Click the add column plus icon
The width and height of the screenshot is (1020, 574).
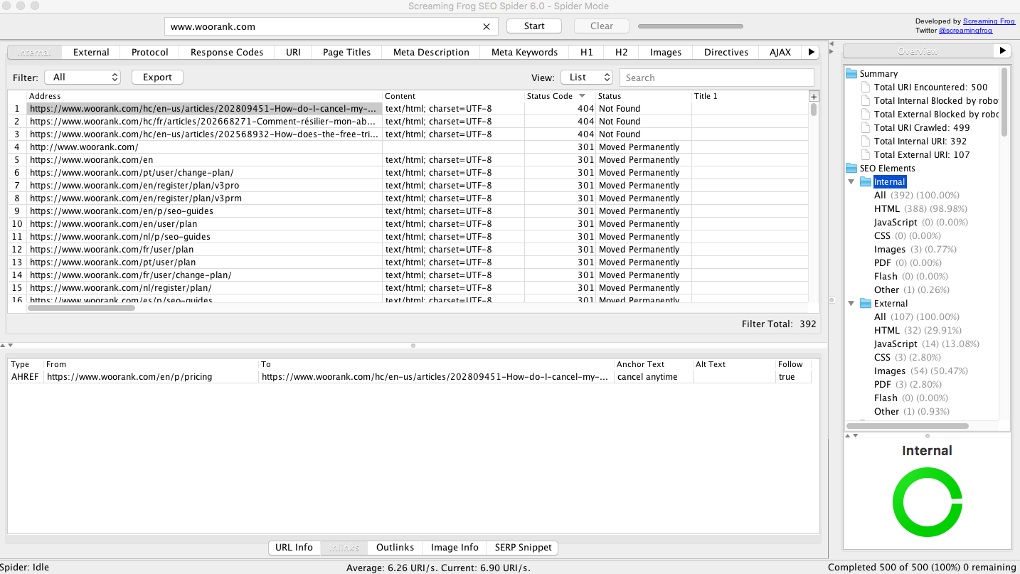coord(814,95)
